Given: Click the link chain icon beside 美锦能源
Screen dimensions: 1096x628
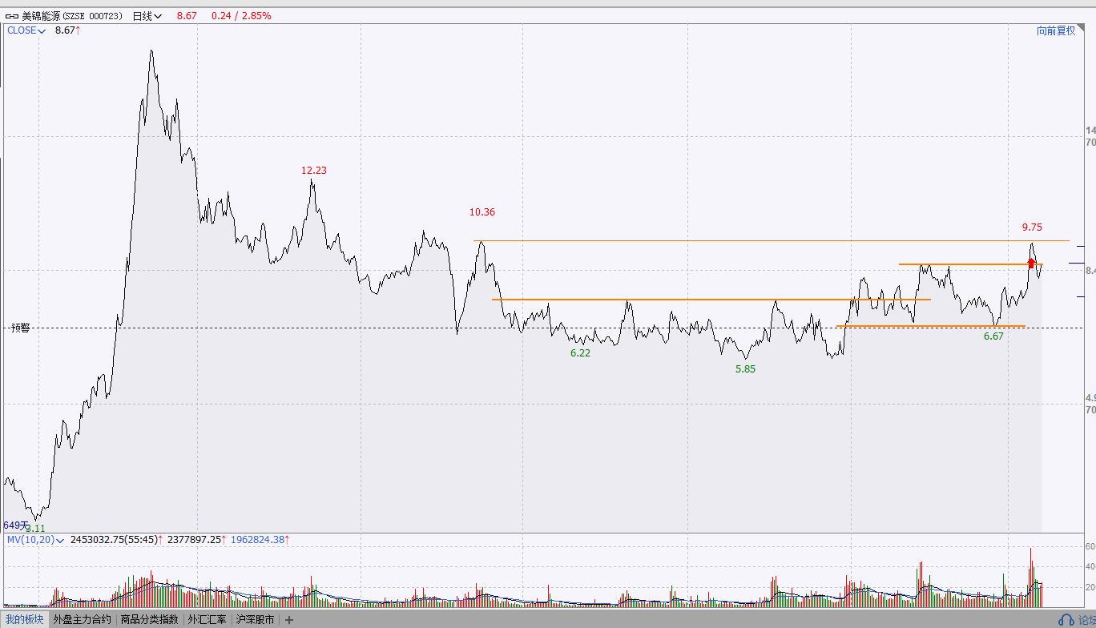Looking at the screenshot, I should (12, 16).
